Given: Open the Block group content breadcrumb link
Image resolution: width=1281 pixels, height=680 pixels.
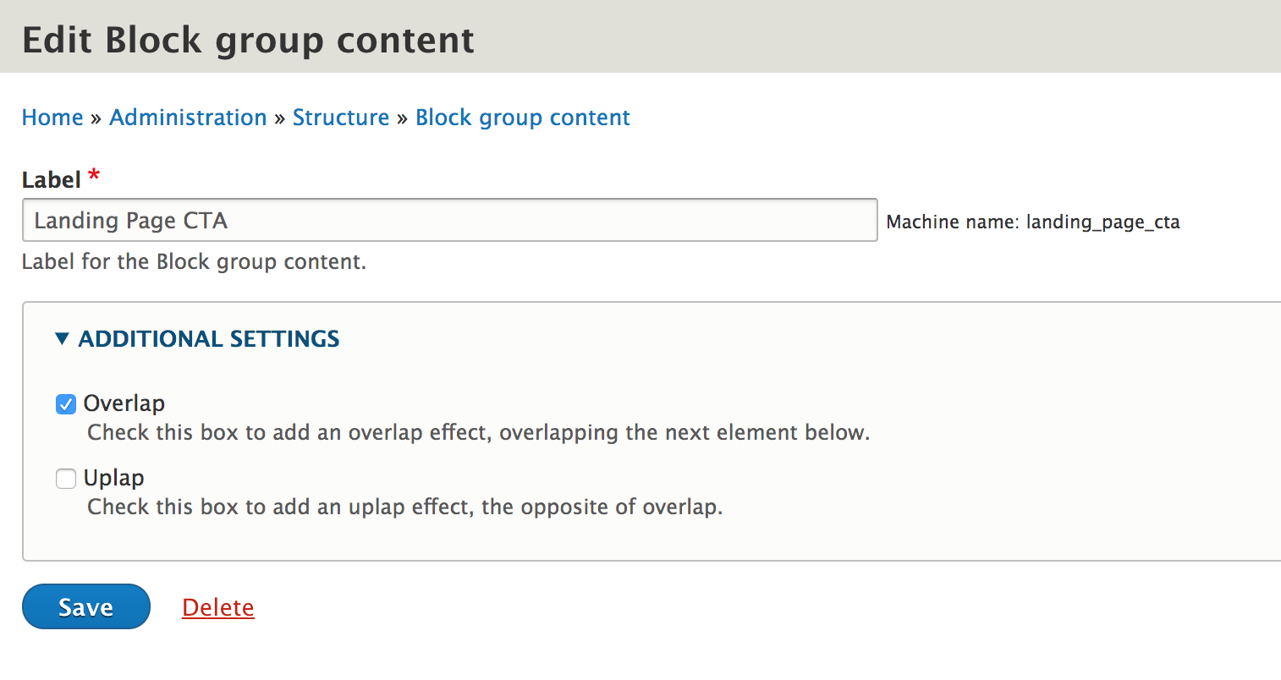Looking at the screenshot, I should coord(522,118).
